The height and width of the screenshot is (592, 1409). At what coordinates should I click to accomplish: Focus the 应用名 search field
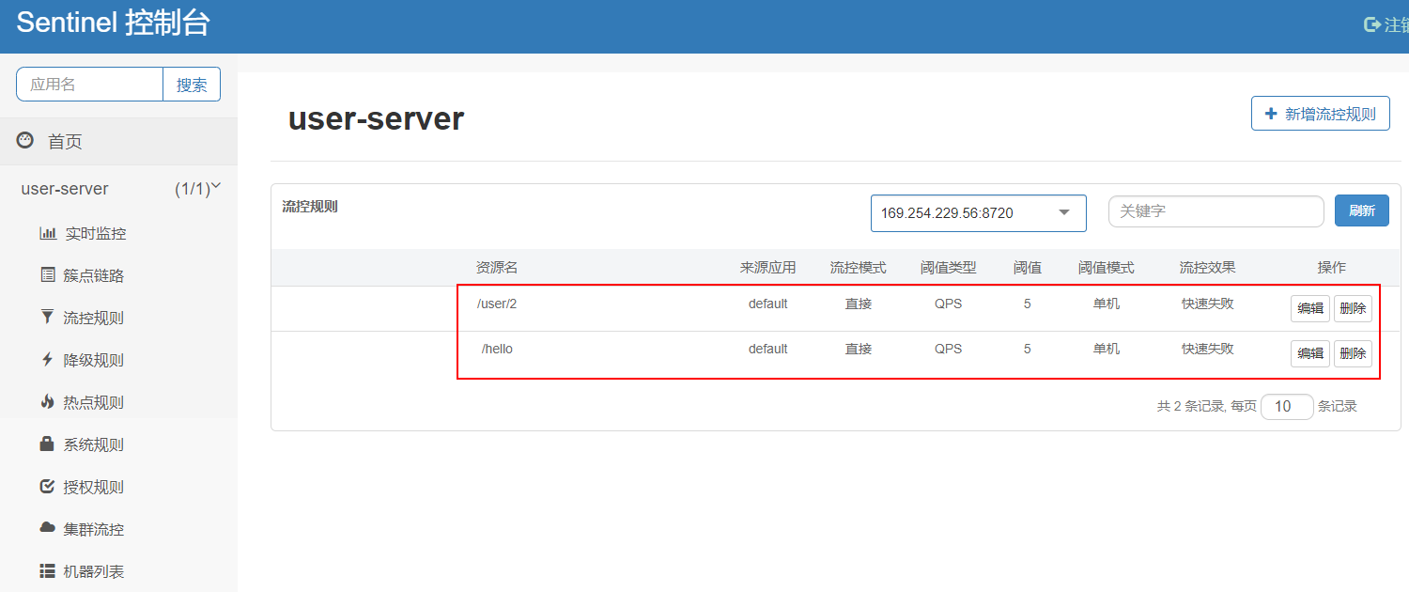pos(89,84)
